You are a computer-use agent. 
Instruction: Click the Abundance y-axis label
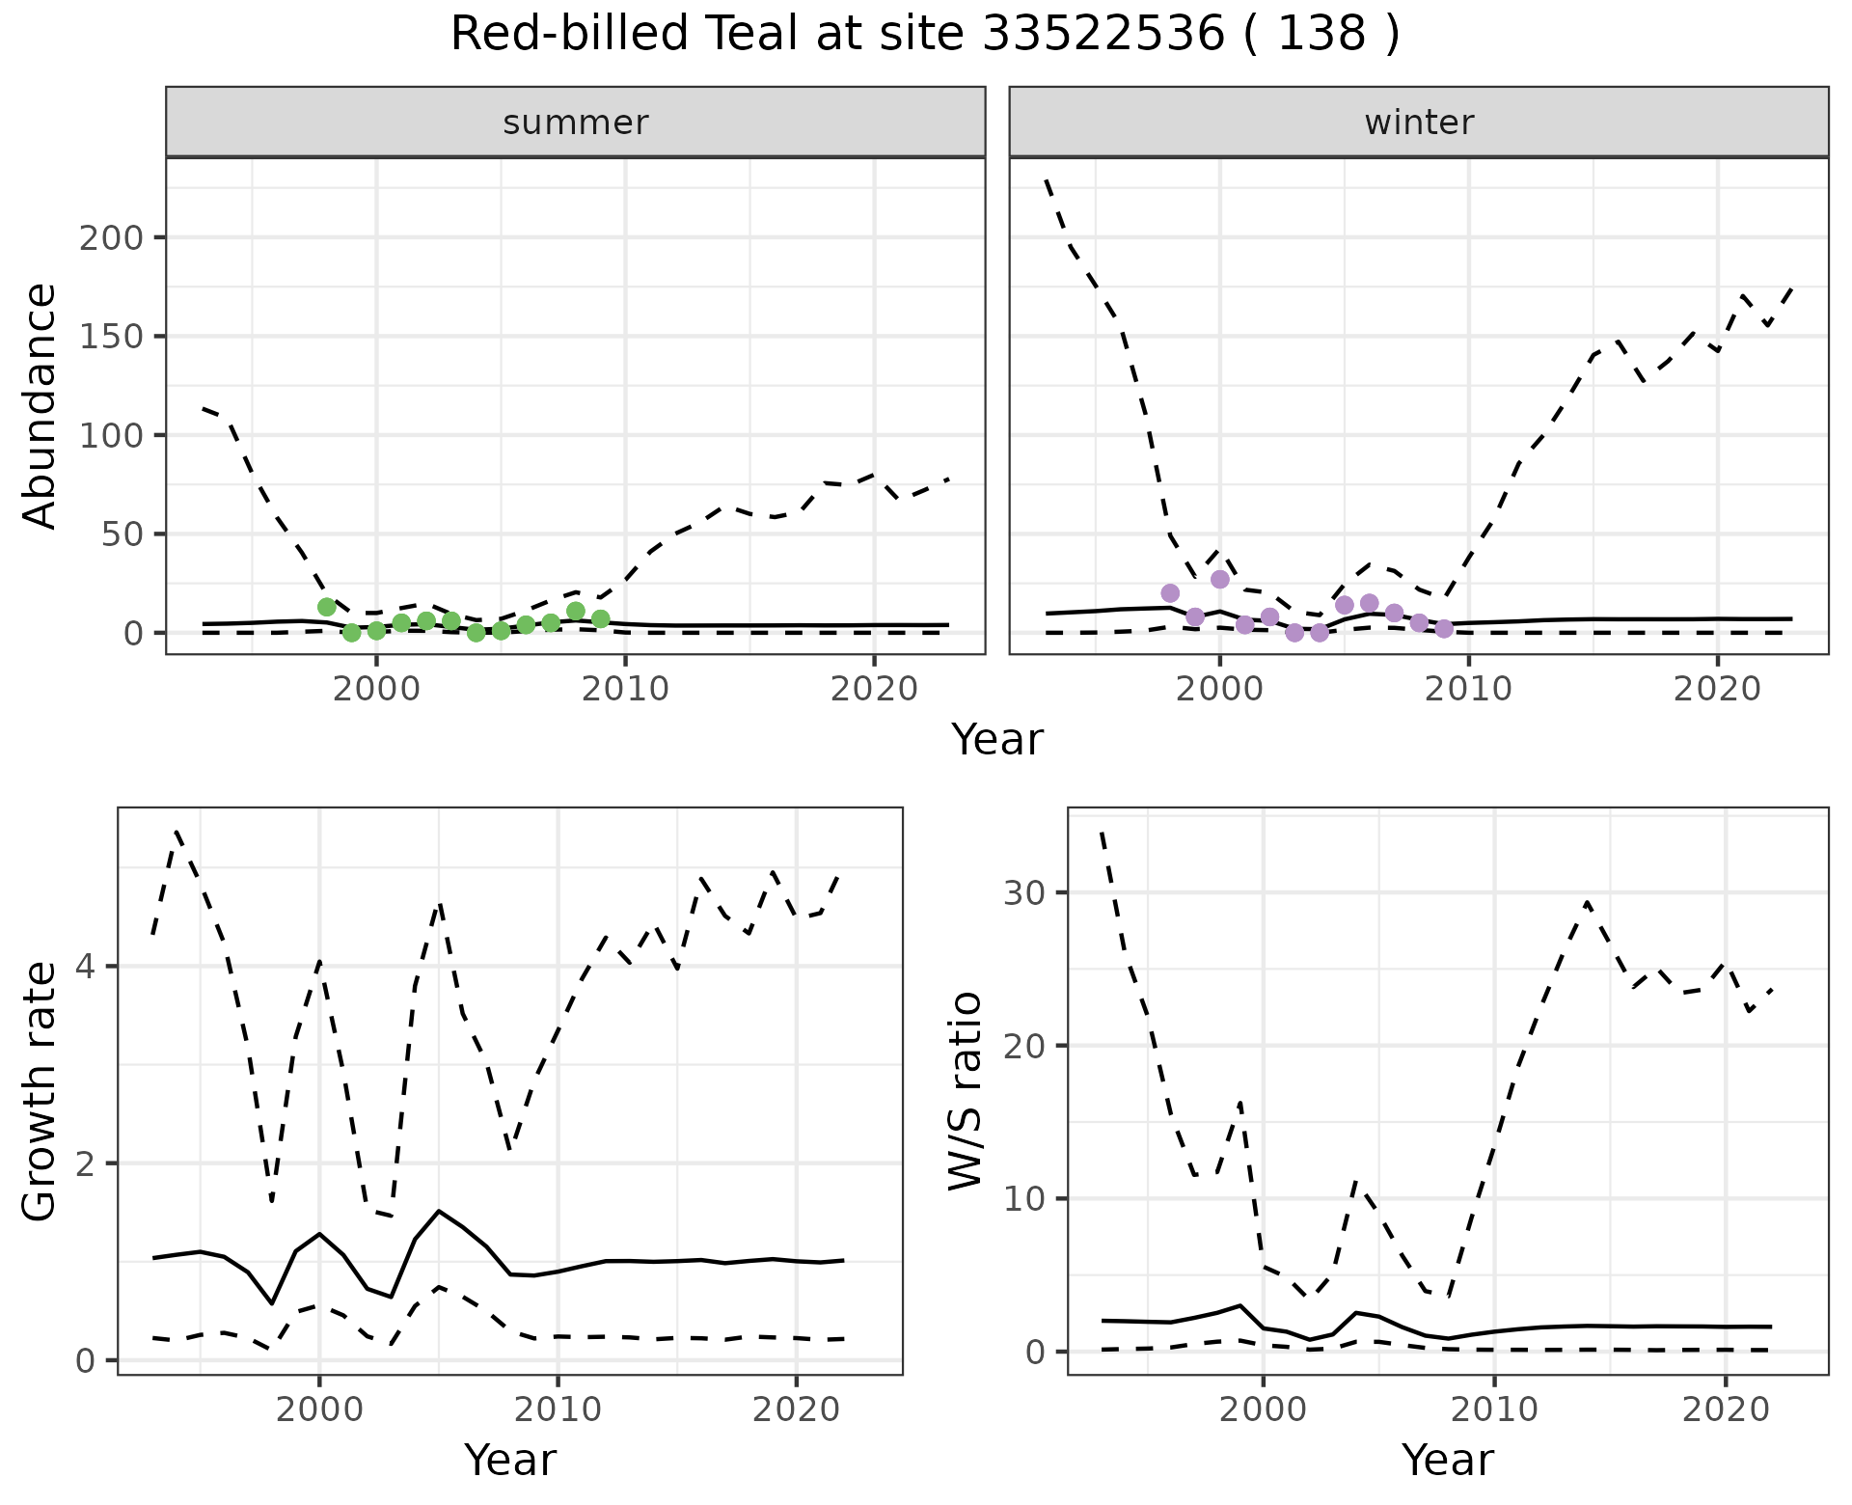[41, 406]
